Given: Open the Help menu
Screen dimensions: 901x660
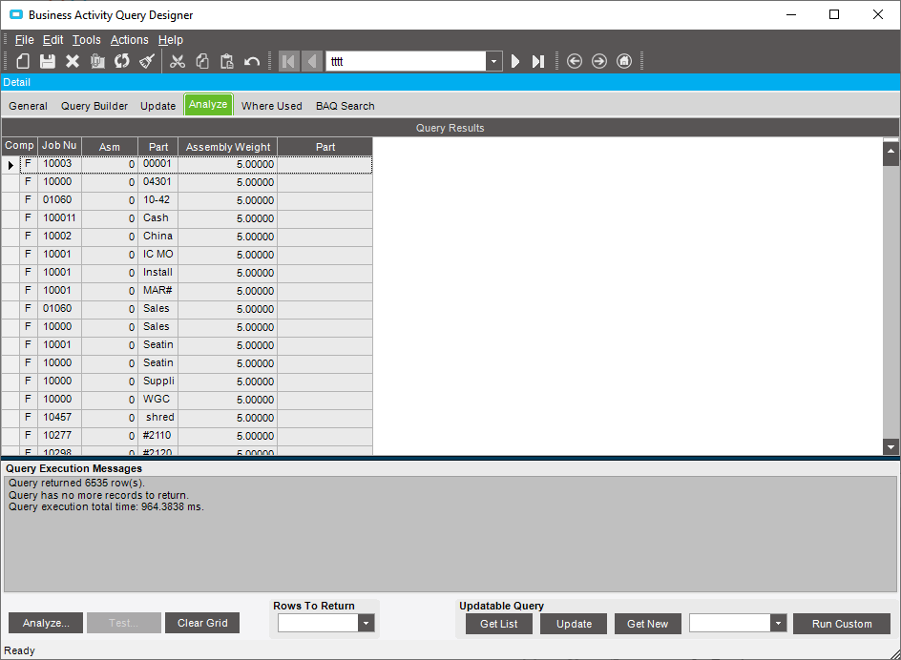Looking at the screenshot, I should click(x=171, y=40).
